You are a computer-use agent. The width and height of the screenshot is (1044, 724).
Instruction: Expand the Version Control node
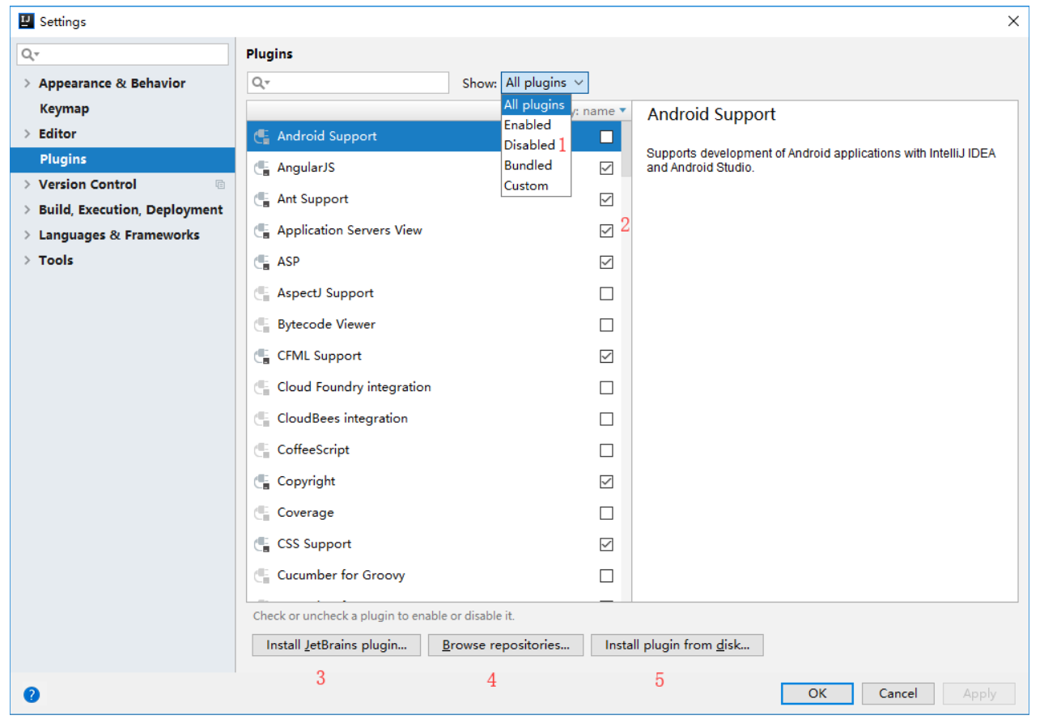pyautogui.click(x=27, y=185)
